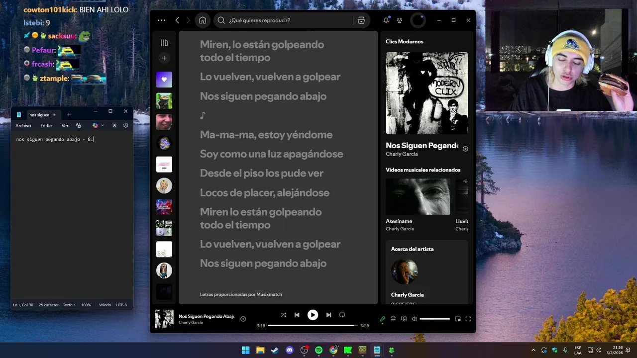This screenshot has height=358, width=637.
Task: Jump to lyric 'Soy como una luz apagándose'
Action: click(272, 154)
